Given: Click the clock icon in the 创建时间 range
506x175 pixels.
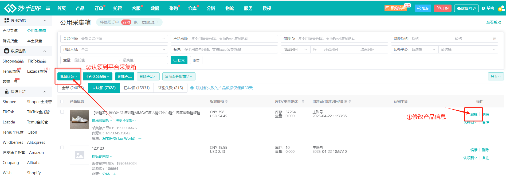Looking at the screenshot, I should [x=315, y=49].
